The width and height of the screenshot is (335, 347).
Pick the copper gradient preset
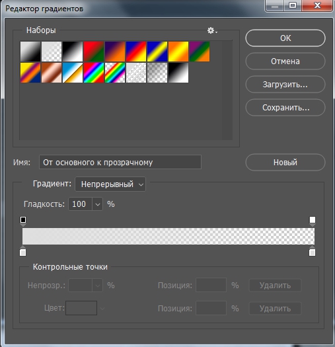coord(52,73)
